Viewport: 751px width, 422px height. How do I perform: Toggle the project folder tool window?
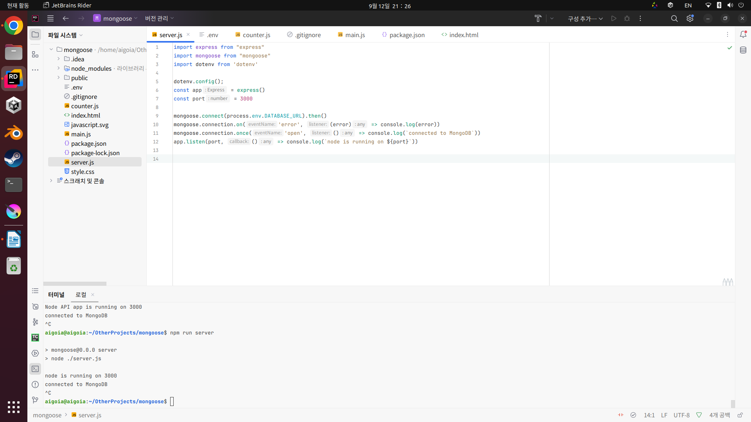[x=35, y=34]
